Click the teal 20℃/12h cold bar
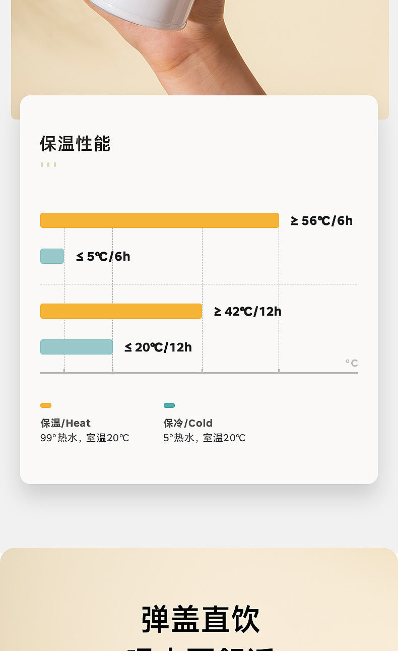This screenshot has width=398, height=651. (x=76, y=347)
